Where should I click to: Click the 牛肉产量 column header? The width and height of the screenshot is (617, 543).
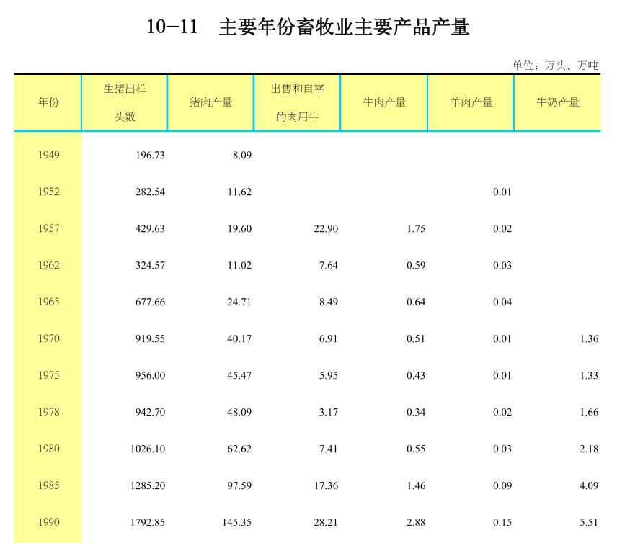[x=383, y=102]
